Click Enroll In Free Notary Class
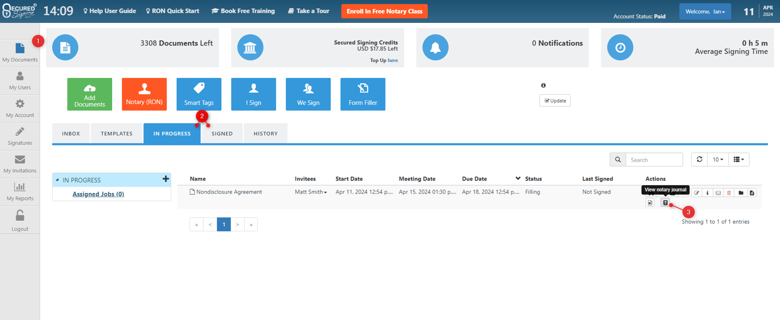This screenshot has width=780, height=320. (x=384, y=11)
